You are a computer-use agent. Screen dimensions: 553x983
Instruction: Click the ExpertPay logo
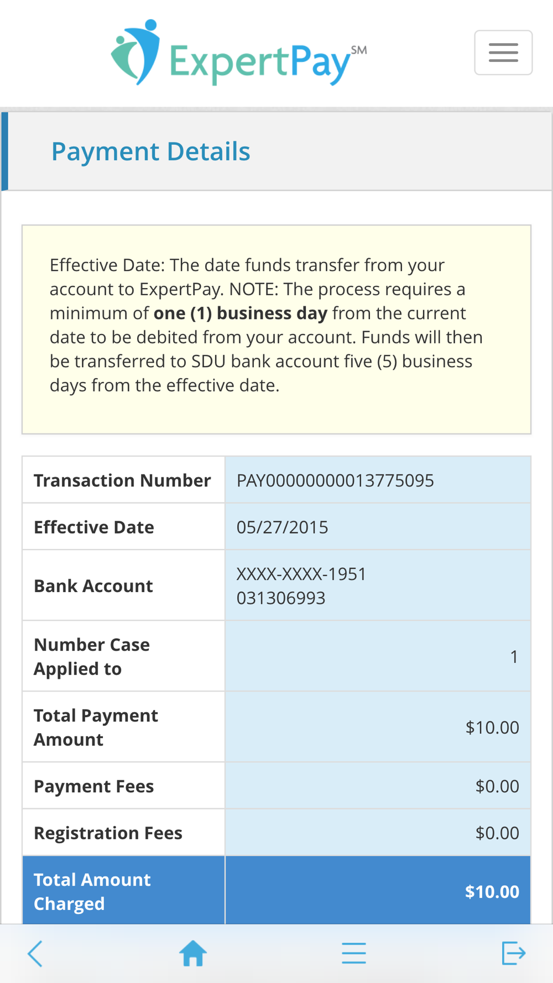[239, 53]
